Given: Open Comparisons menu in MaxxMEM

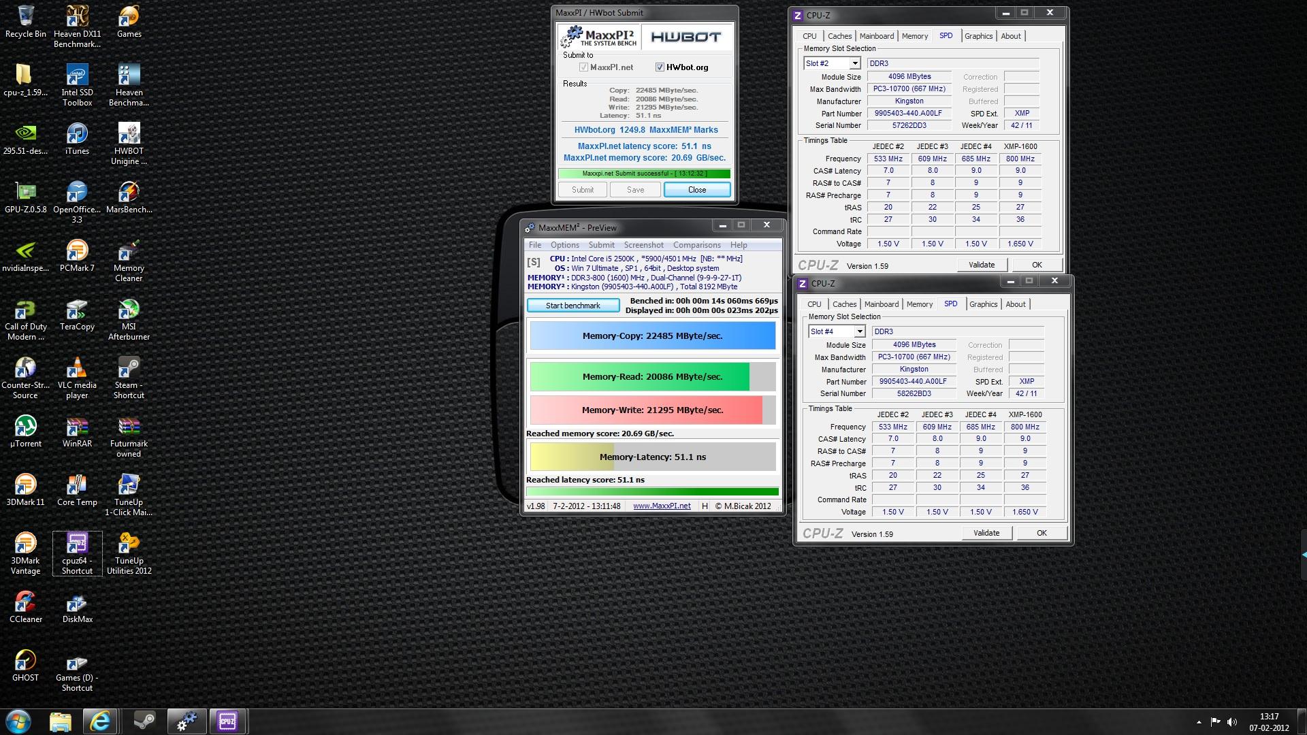Looking at the screenshot, I should tap(696, 245).
